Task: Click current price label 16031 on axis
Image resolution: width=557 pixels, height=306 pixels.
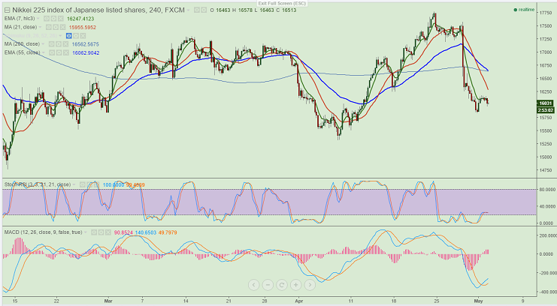Action: coord(545,103)
